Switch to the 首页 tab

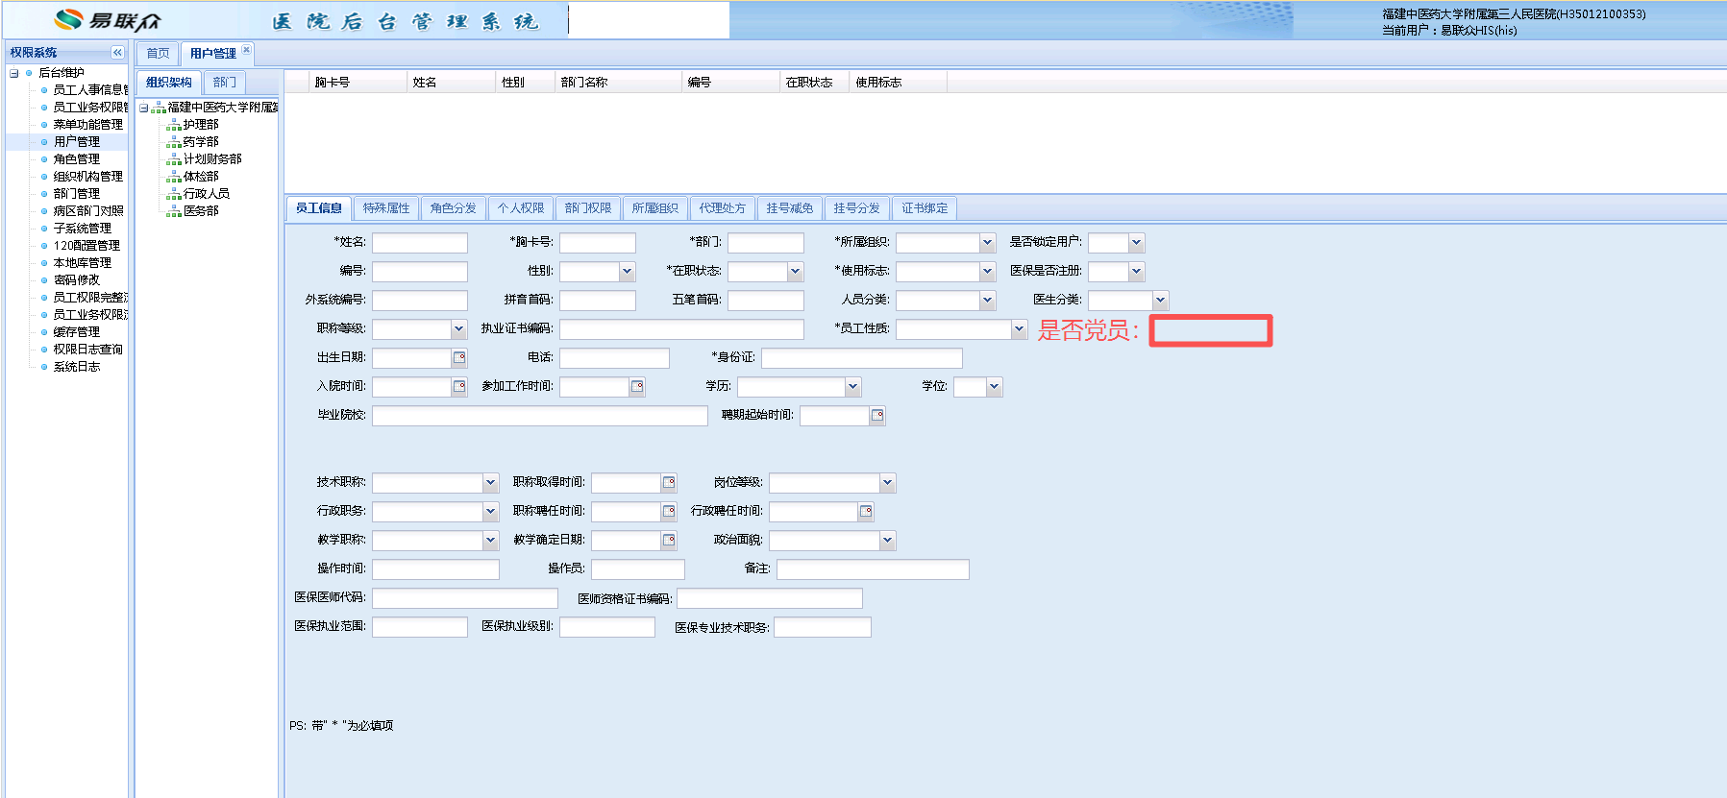[x=158, y=54]
